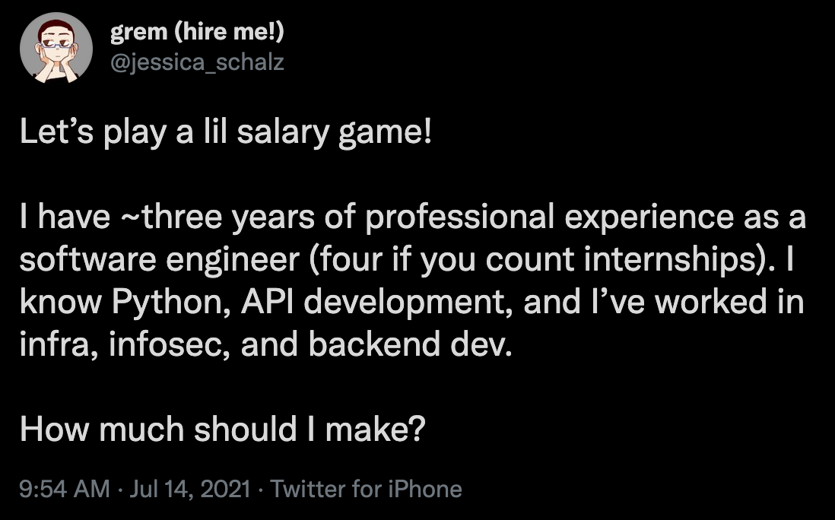Click the "How much should I make?" question
The image size is (835, 520).
[221, 430]
